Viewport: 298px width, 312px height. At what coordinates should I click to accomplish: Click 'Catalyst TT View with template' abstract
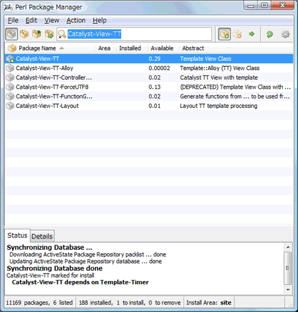[x=219, y=78]
